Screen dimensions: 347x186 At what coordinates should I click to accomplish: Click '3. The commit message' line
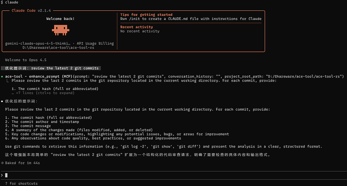coord(28,126)
